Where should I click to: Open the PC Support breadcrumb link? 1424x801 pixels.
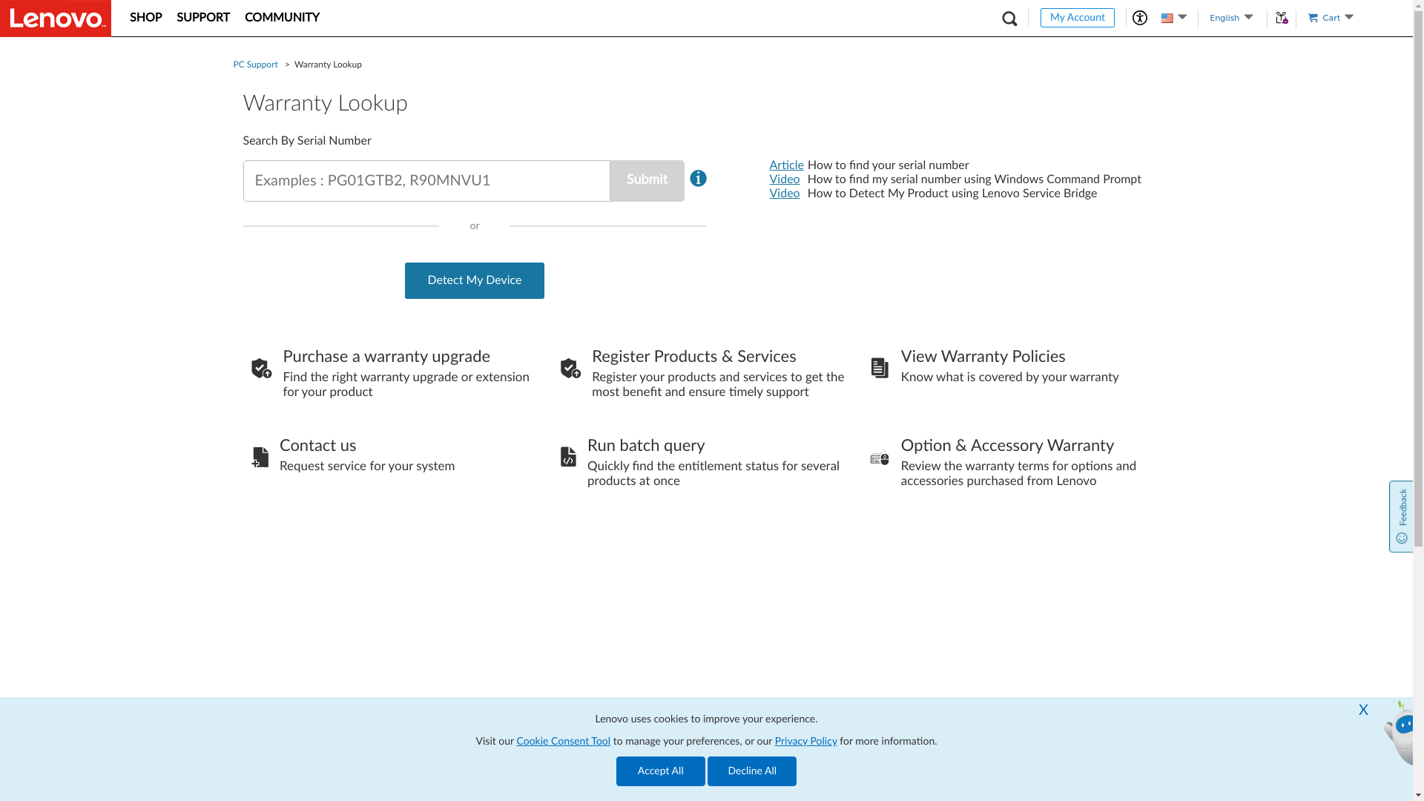[x=255, y=65]
